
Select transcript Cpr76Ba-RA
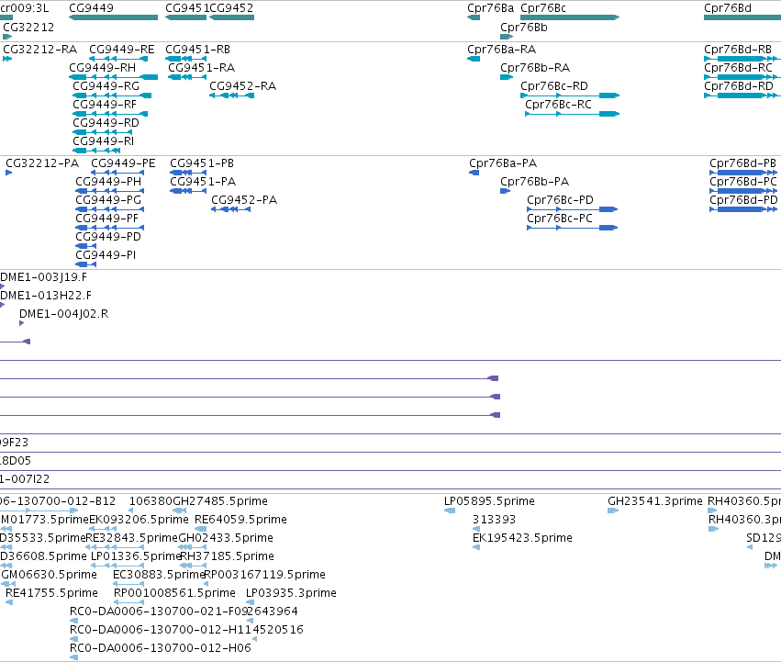pos(502,50)
